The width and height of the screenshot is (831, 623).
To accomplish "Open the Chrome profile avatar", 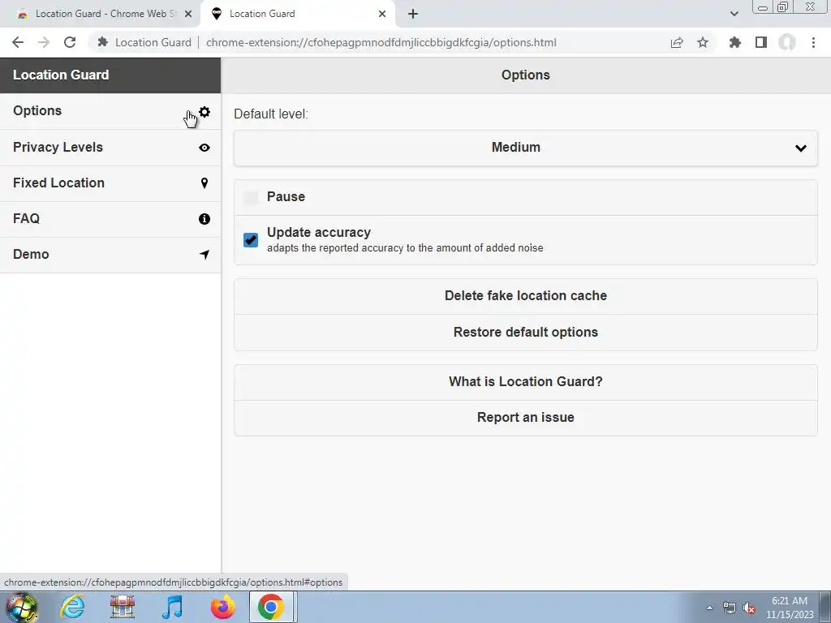I will [787, 42].
